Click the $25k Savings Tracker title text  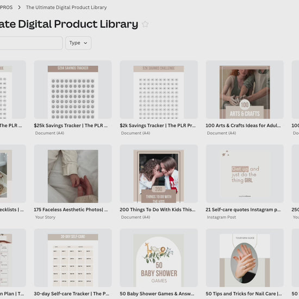(x=71, y=126)
